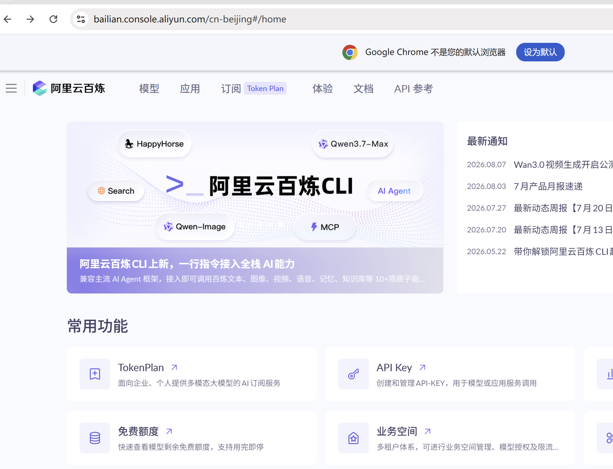Click the TokenPlan external arrow icon

coord(174,368)
